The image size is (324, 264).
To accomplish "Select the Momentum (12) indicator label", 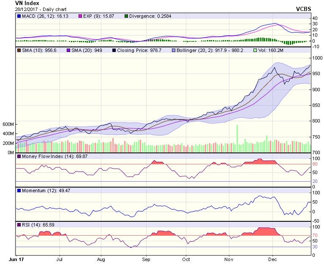I will (x=37, y=191).
